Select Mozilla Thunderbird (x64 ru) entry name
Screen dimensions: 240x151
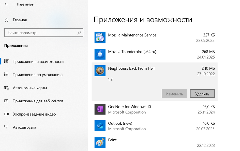tap(132, 52)
